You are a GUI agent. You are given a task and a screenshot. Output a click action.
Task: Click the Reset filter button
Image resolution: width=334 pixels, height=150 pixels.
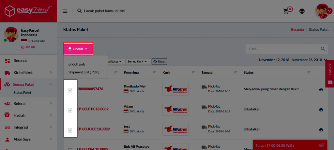[x=159, y=61]
